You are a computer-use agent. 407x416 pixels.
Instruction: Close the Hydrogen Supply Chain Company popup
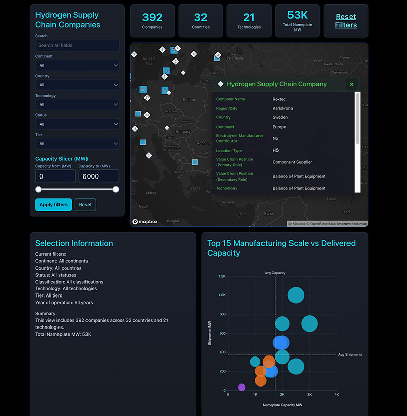[x=351, y=84]
